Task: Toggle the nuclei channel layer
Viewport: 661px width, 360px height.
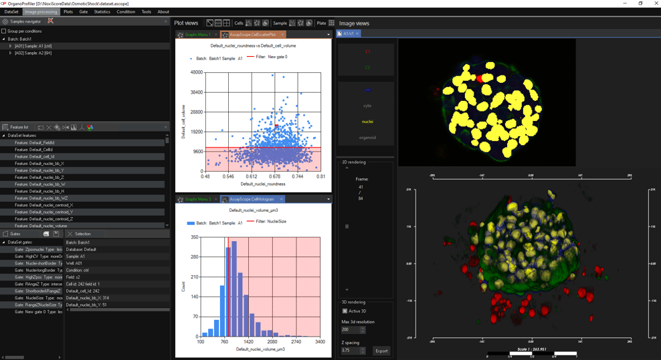Action: (367, 122)
